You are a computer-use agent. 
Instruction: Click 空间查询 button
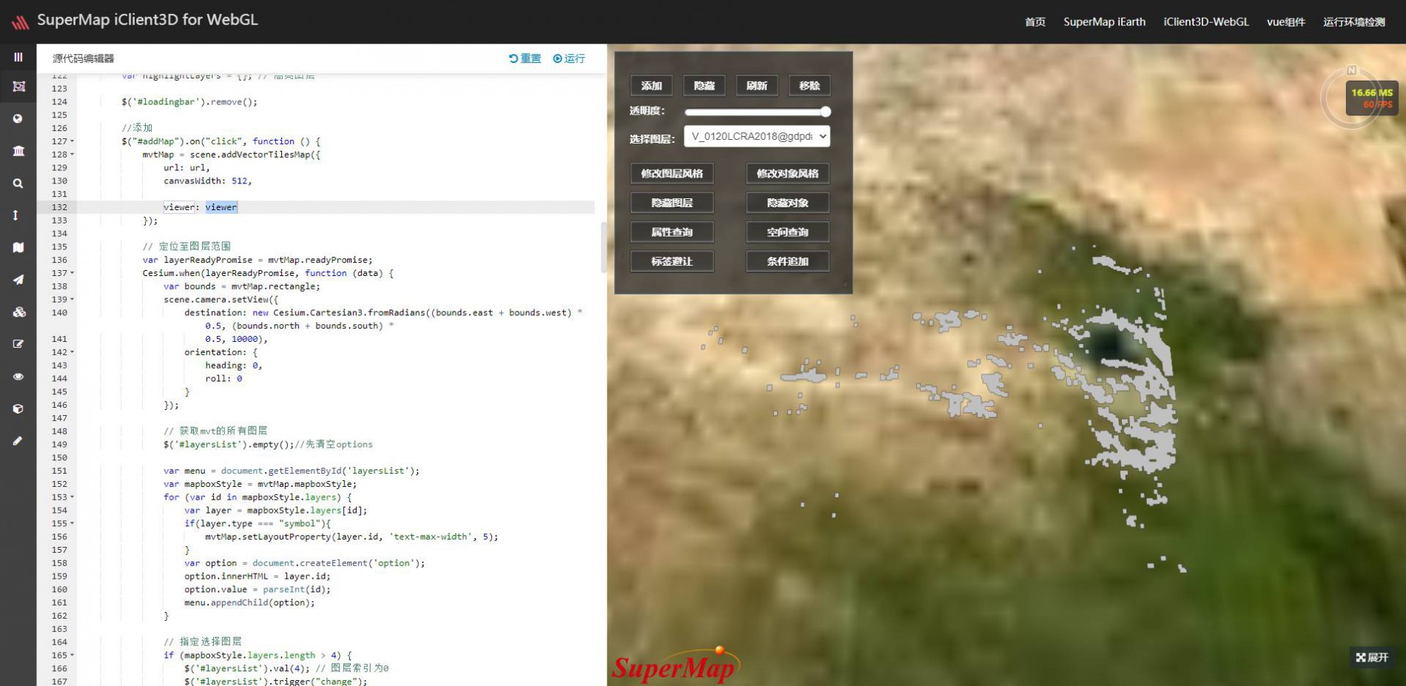tap(787, 232)
